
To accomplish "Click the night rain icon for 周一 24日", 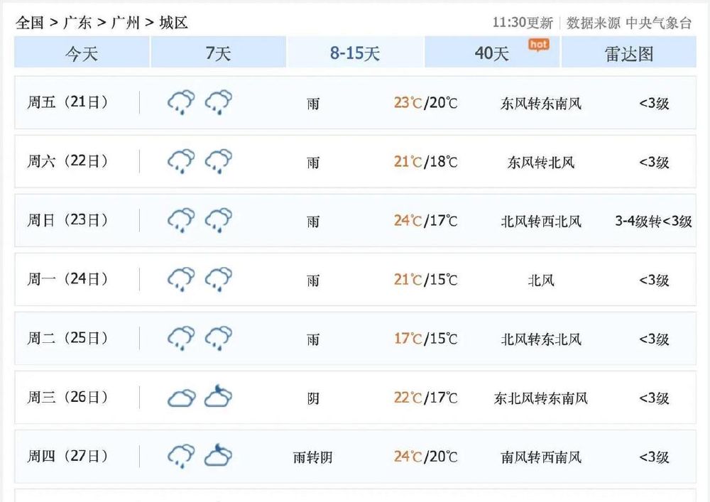I will pyautogui.click(x=218, y=279).
